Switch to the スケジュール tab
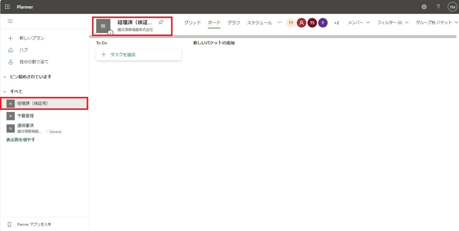Viewport: 459px width, 231px height. click(x=259, y=23)
